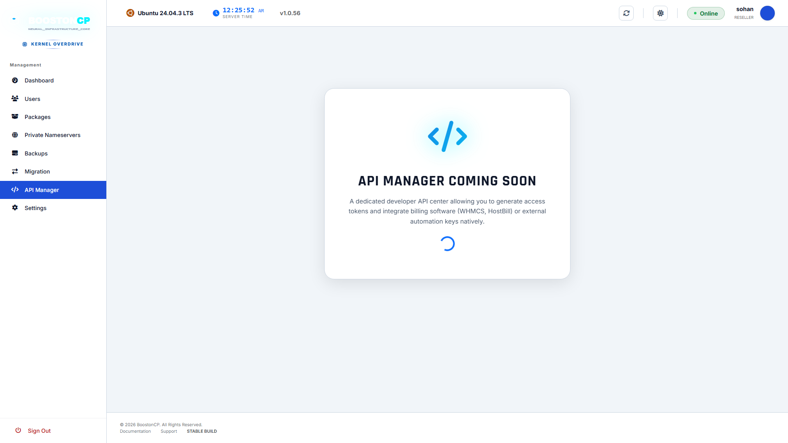Click the large code icon in card
This screenshot has height=443, width=788.
pyautogui.click(x=447, y=136)
